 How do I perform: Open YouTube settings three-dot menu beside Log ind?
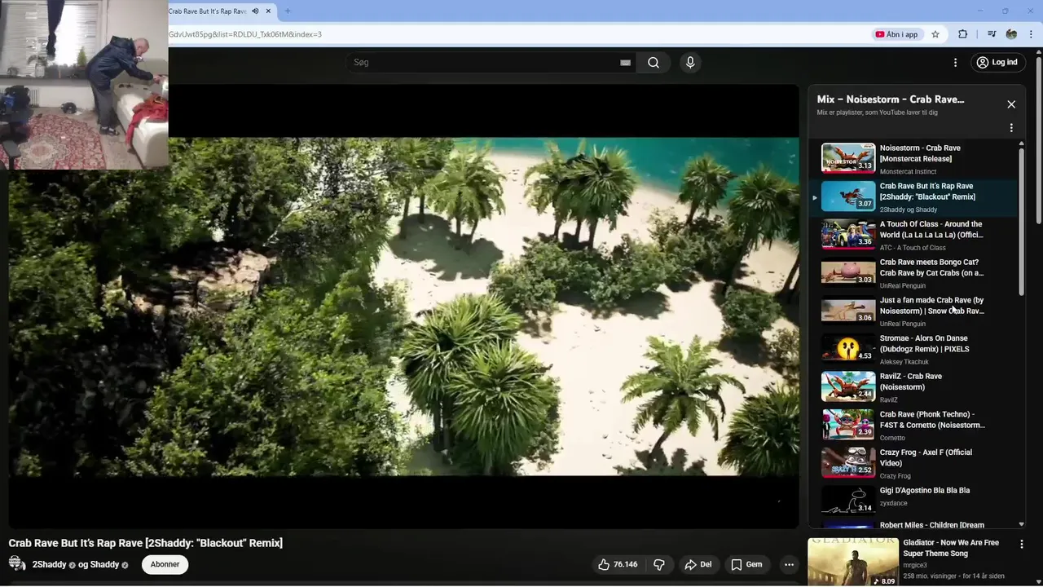click(x=955, y=63)
